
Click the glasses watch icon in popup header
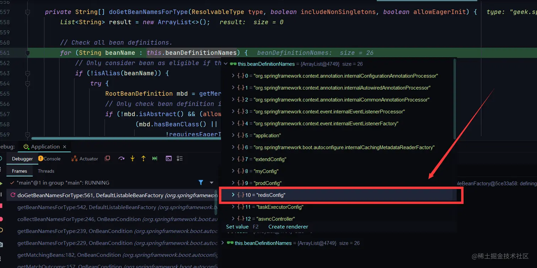click(233, 64)
